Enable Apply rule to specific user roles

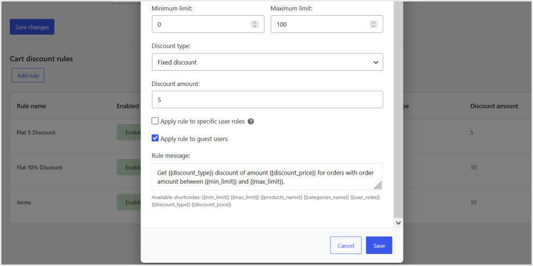pyautogui.click(x=155, y=121)
